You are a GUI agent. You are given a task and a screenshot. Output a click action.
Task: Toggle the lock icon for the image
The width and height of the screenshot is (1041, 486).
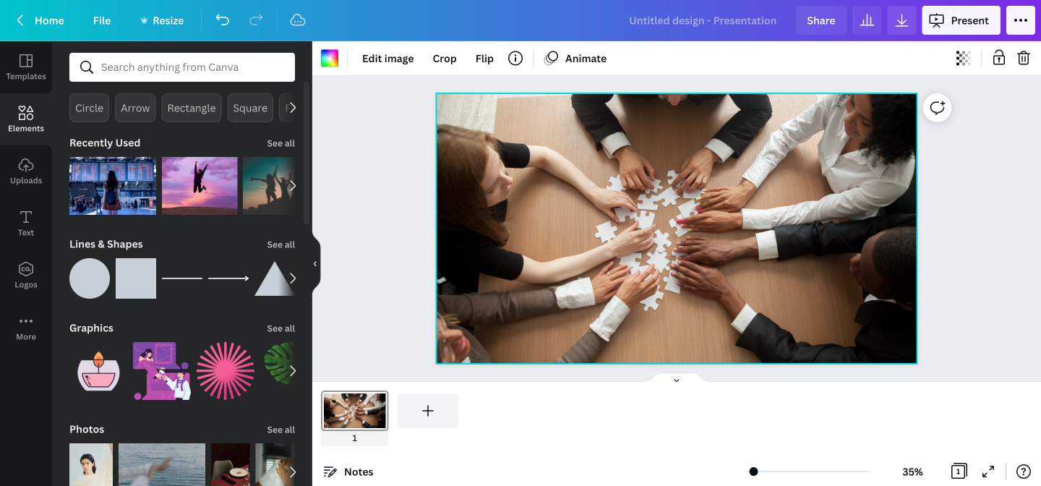998,59
